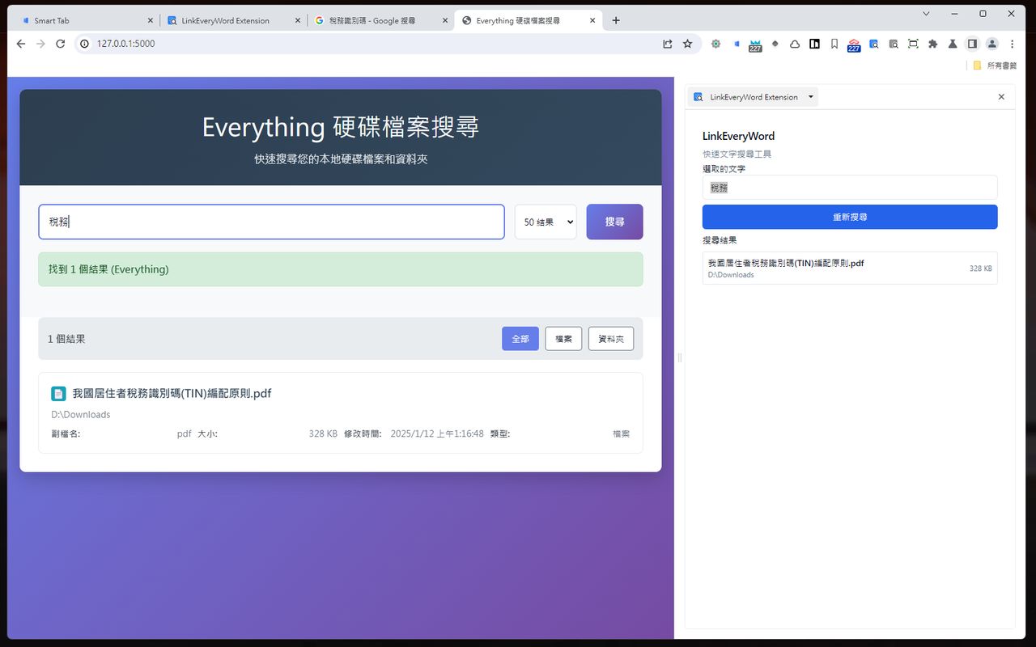1036x647 pixels.
Task: Click the 搜尋 search button
Action: [614, 222]
